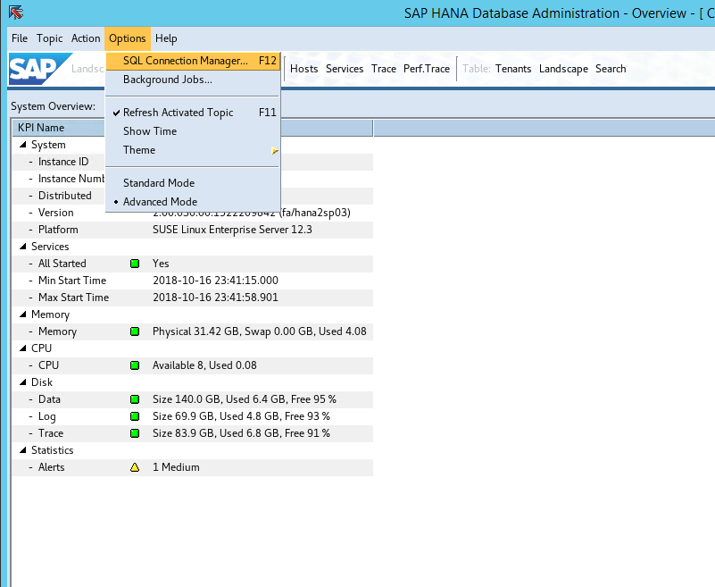Expand the Theme submenu
715x587 pixels.
193,150
